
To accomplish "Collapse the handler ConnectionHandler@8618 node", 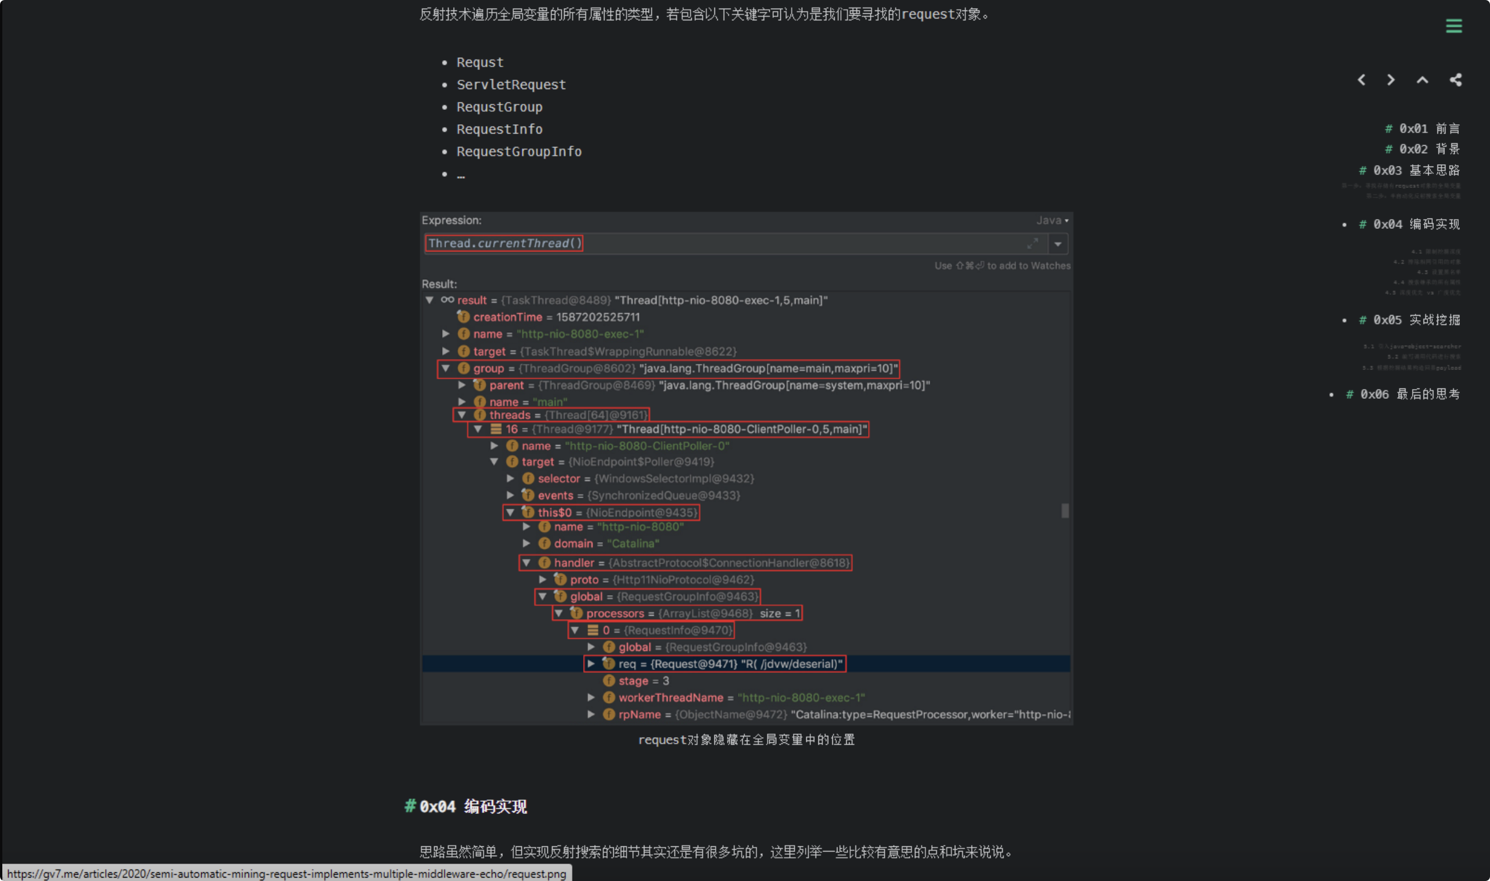I will (x=526, y=562).
